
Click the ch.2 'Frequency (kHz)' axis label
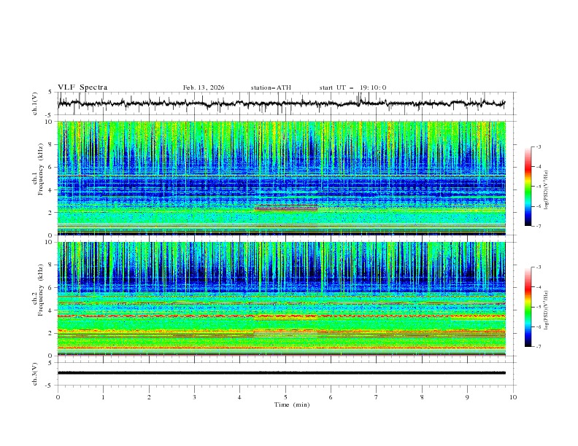[40, 290]
